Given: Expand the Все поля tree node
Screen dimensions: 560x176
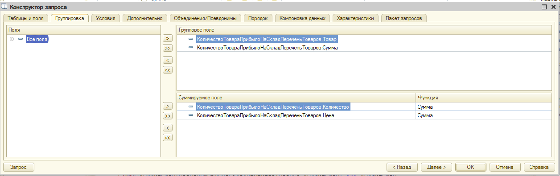Looking at the screenshot, I should [x=12, y=39].
